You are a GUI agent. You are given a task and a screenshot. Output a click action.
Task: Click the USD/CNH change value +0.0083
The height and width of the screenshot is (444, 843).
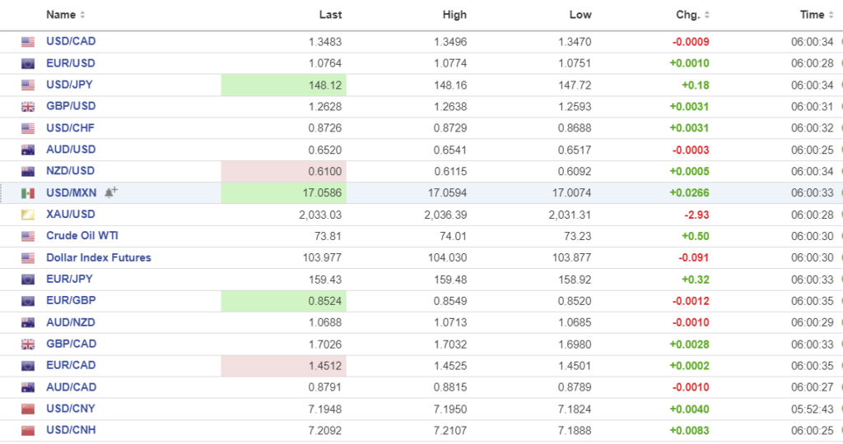tap(689, 430)
